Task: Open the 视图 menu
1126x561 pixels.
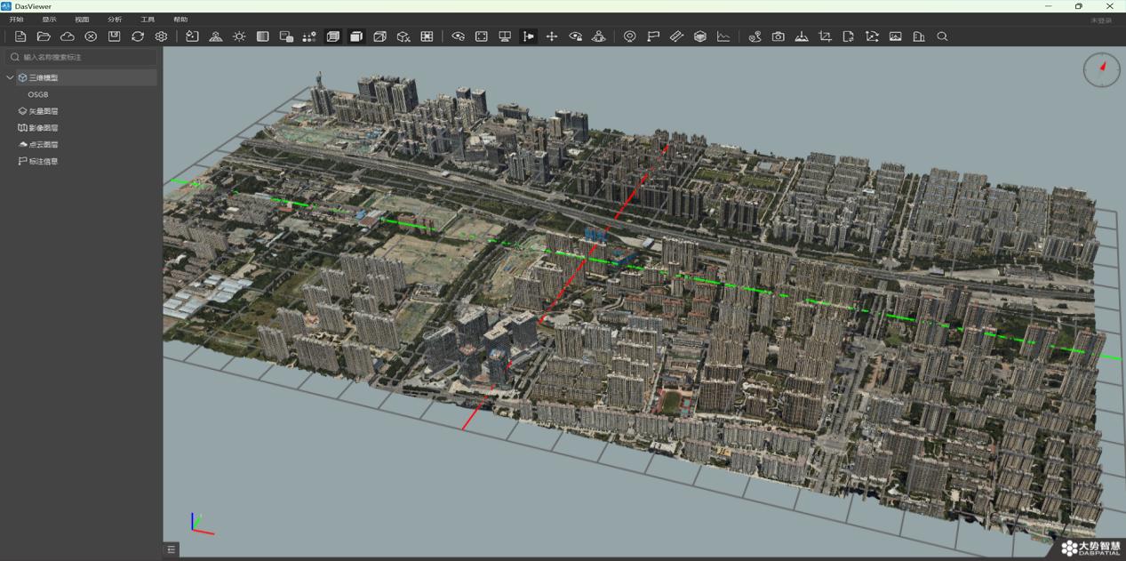Action: [82, 20]
